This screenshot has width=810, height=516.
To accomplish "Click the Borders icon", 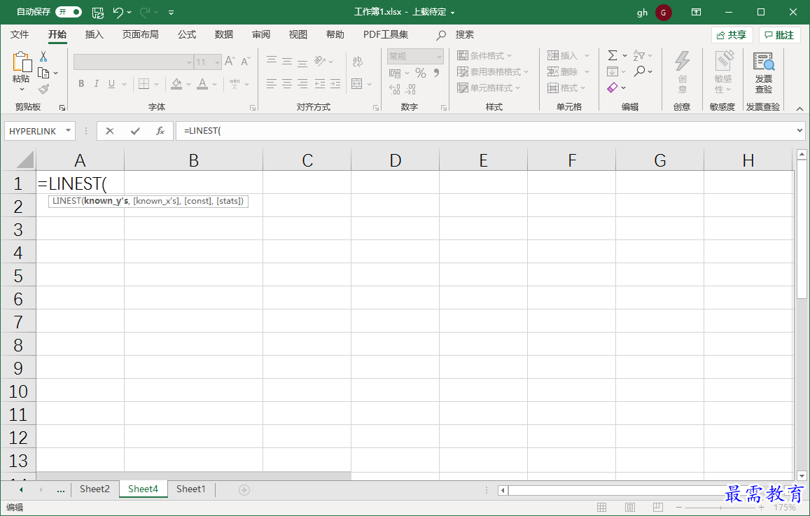I will click(144, 84).
